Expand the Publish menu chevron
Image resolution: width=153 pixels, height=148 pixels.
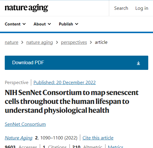point(77,24)
